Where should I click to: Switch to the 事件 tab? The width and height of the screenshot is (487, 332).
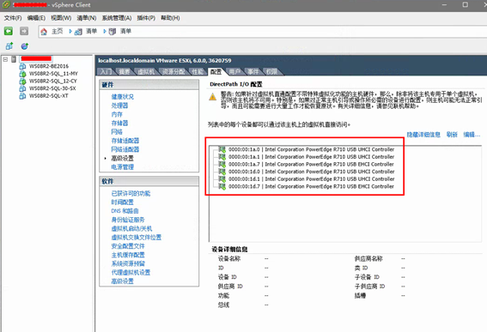coord(253,72)
